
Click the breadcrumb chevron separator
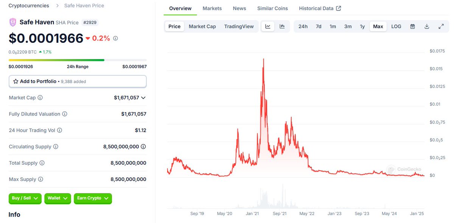click(x=57, y=6)
